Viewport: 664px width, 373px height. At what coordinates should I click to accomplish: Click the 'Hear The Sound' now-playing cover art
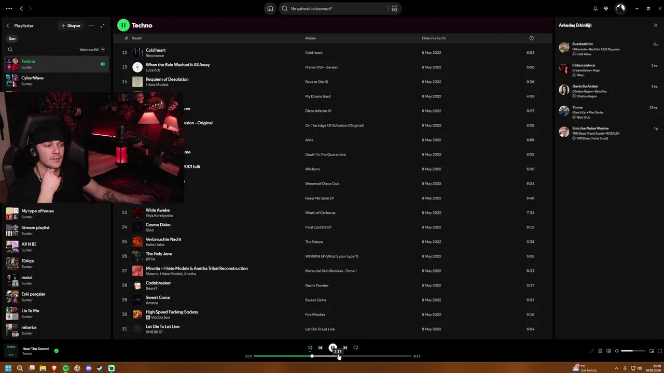coord(11,351)
